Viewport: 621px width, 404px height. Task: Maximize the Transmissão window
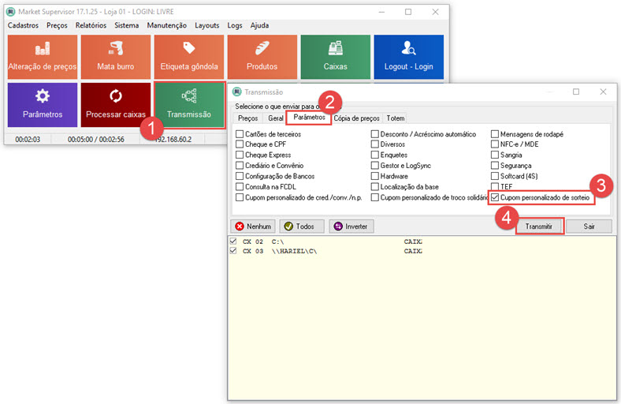click(576, 92)
